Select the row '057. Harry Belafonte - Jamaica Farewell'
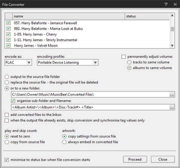 click(87, 23)
